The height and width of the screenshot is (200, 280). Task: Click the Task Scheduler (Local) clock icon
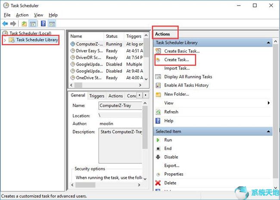5,33
